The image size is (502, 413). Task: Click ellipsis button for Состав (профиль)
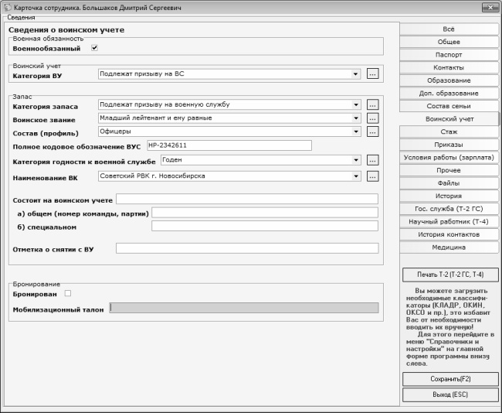pyautogui.click(x=372, y=131)
